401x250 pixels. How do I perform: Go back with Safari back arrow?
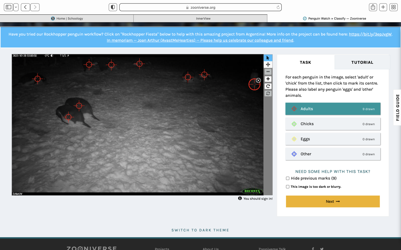25,7
